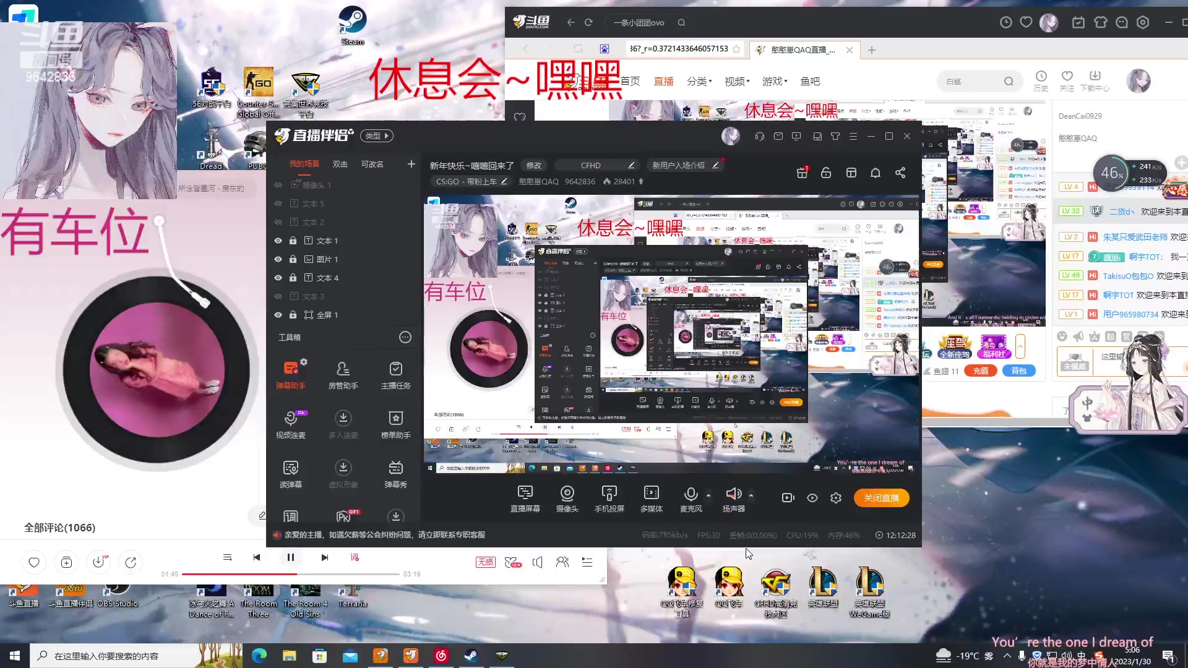Viewport: 1188px width, 668px height.
Task: Switch to the 我的场景 scene tab
Action: pos(304,164)
